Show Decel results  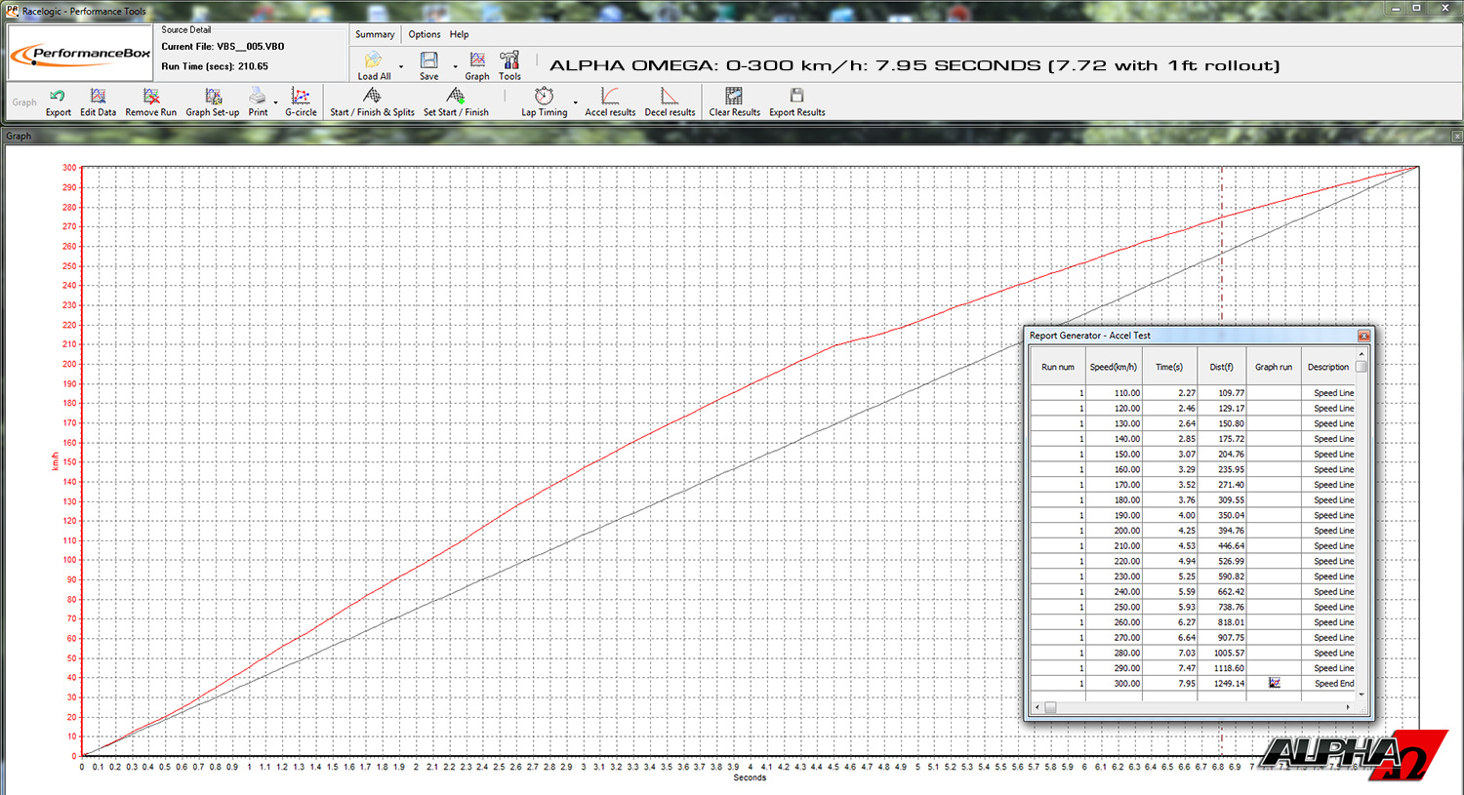[x=670, y=96]
